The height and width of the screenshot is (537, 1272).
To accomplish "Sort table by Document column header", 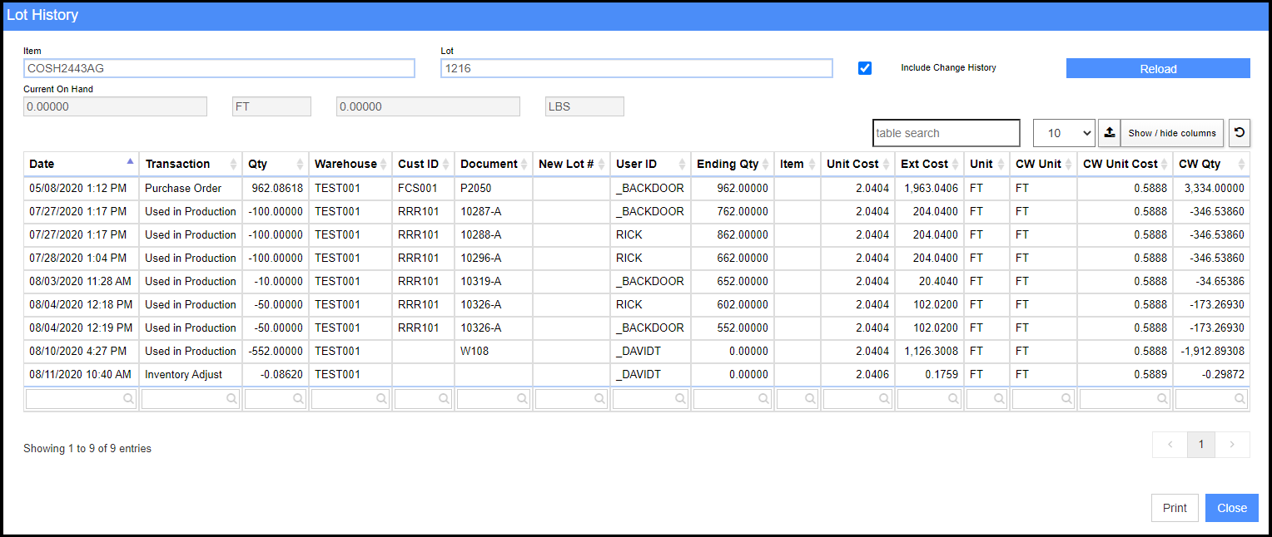I will [x=494, y=164].
